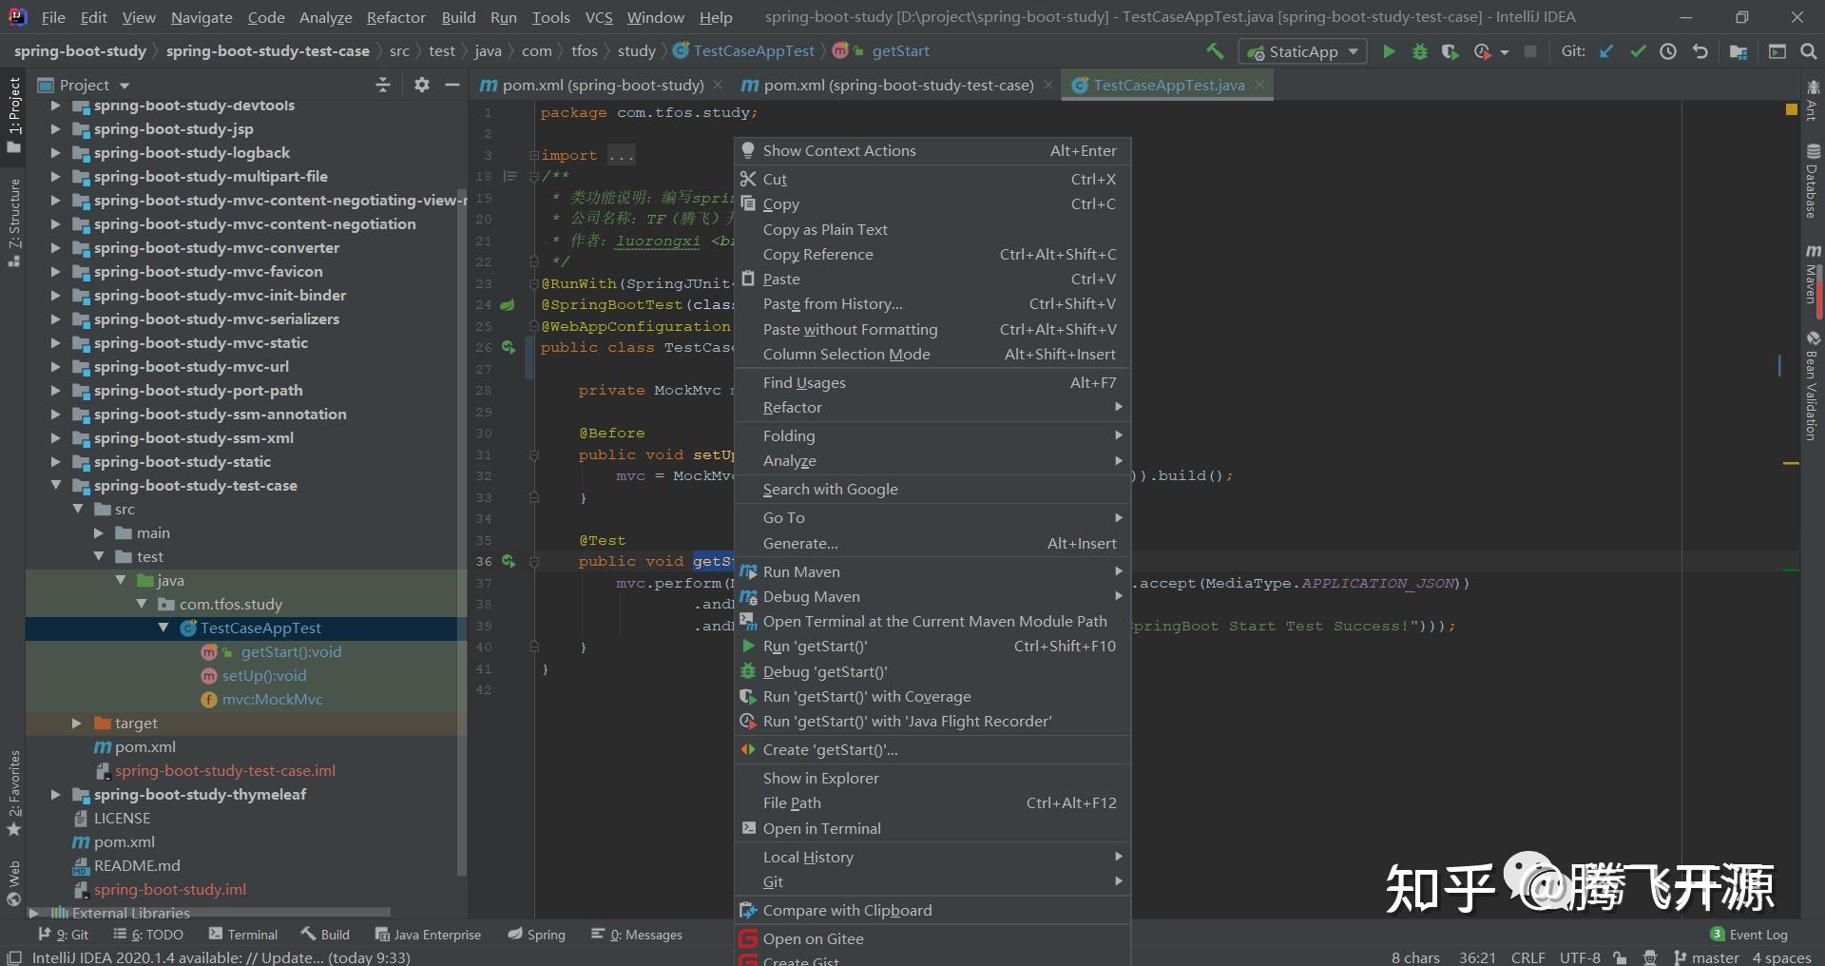Screen dimensions: 1825x966
Task: Run StaticApp with coverage shield icon
Action: [x=1450, y=51]
